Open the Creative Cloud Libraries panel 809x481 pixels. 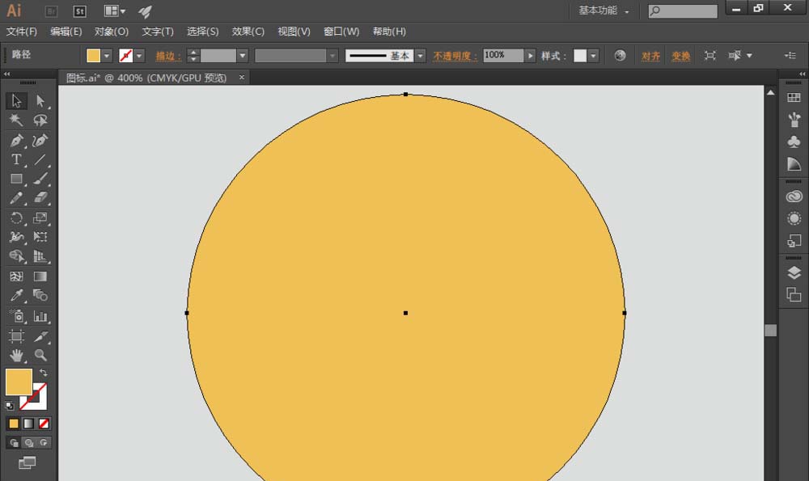(794, 196)
